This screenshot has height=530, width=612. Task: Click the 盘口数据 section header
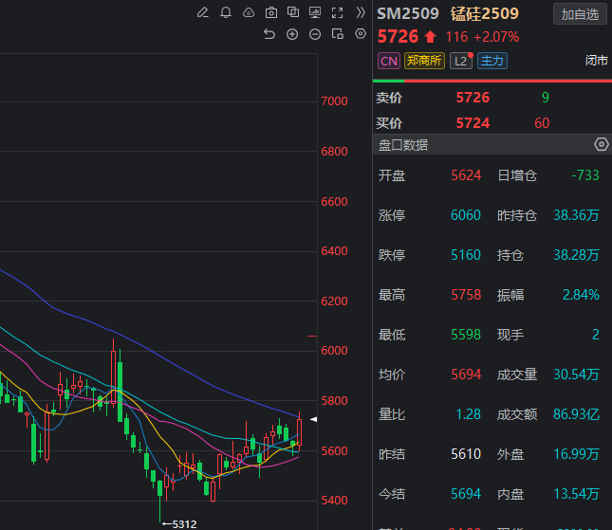(403, 145)
